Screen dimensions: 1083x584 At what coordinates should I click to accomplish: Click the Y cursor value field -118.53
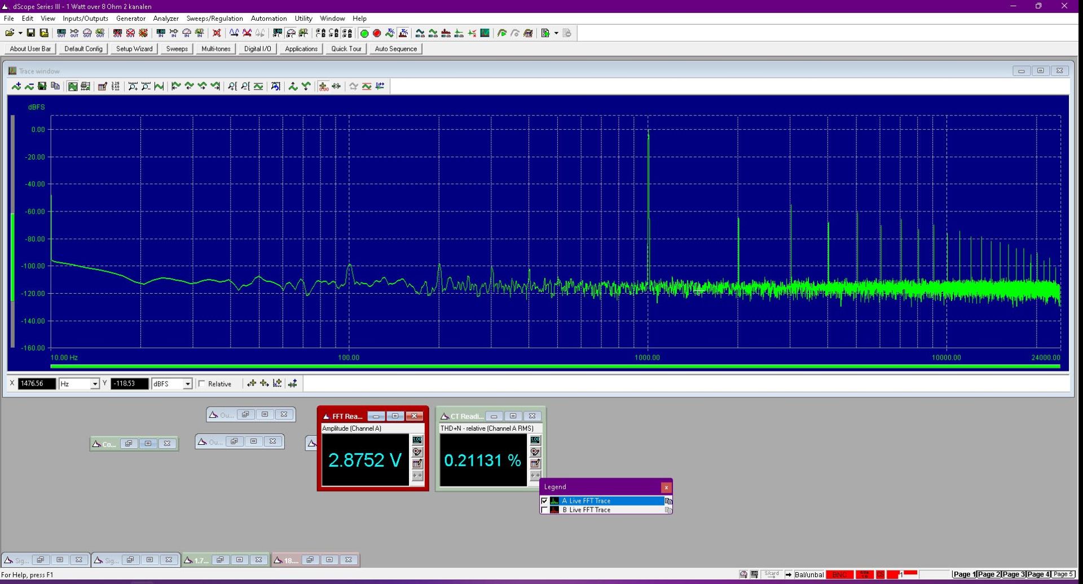[x=130, y=384]
